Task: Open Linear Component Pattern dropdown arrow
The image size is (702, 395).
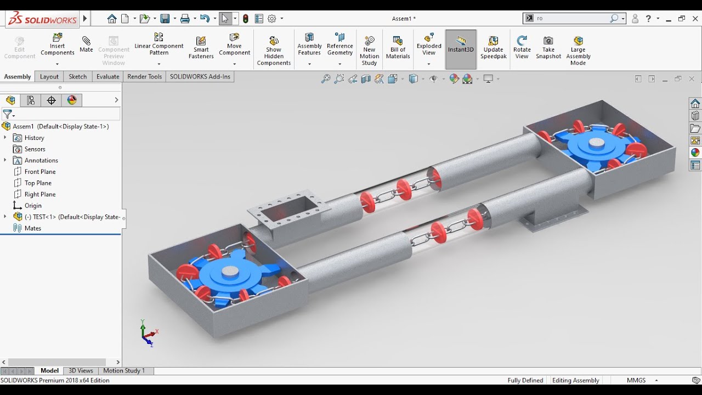Action: [x=158, y=64]
